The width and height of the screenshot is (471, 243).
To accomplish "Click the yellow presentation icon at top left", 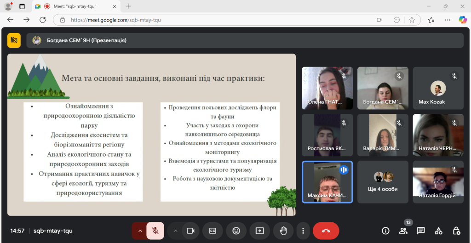I will click(x=14, y=40).
